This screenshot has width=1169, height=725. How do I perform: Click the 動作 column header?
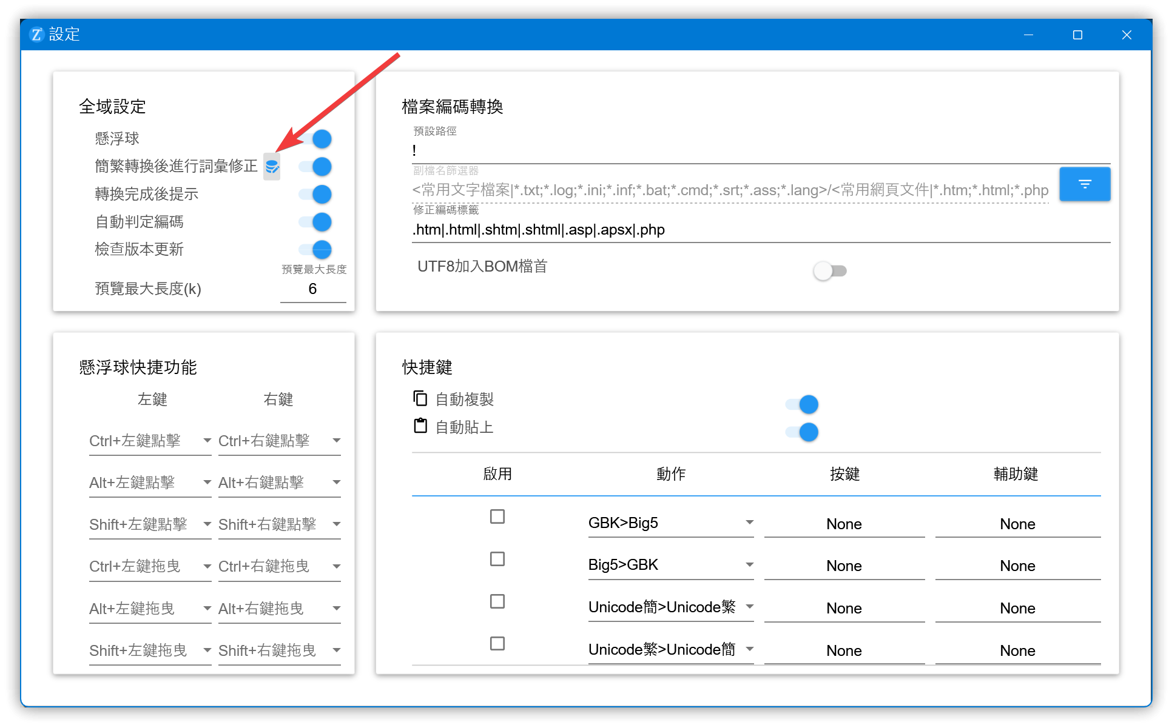coord(670,474)
